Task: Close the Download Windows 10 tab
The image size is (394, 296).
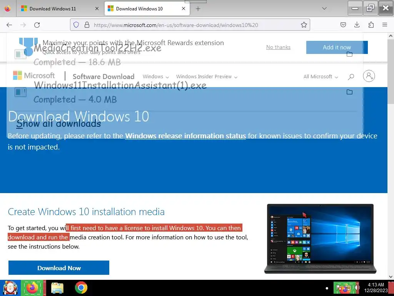Action: point(184,8)
